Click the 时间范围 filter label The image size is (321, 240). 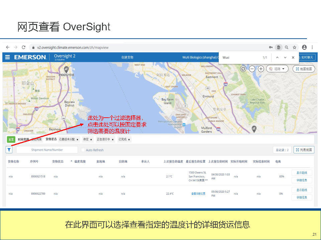click(x=23, y=139)
